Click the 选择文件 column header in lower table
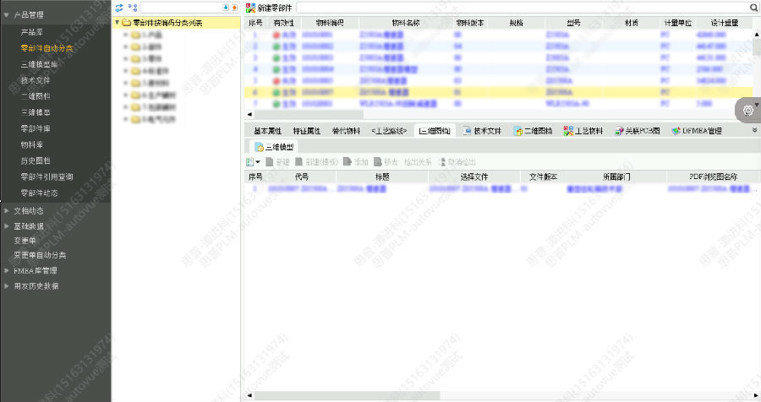Viewport: 761px width, 402px height. [x=474, y=177]
